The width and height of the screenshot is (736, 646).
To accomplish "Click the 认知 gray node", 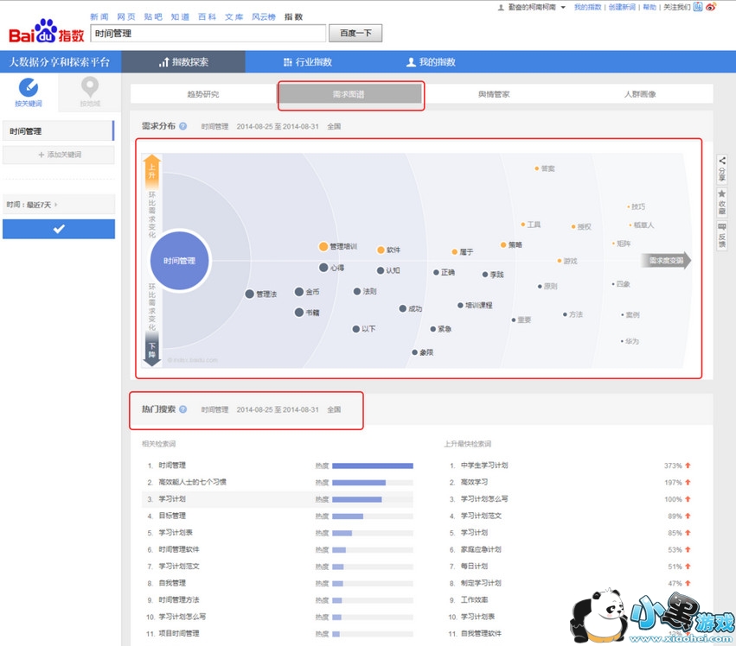I will click(x=381, y=270).
